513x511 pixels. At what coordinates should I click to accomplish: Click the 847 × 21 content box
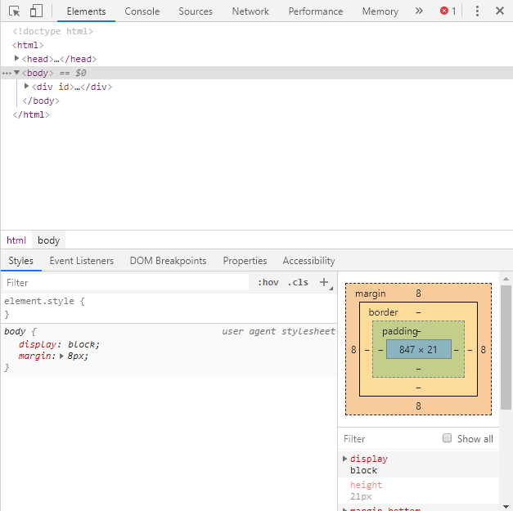(x=418, y=349)
